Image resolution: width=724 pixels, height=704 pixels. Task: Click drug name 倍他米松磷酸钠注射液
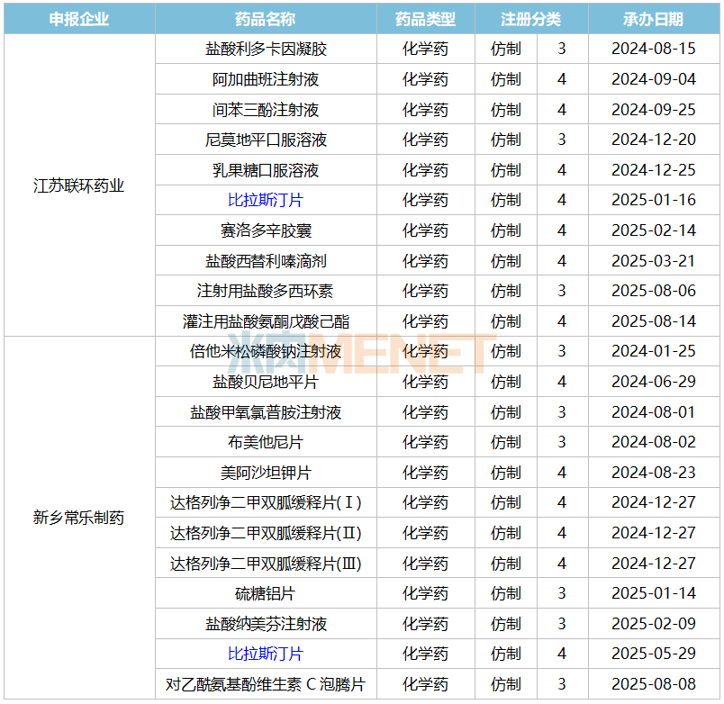click(x=266, y=351)
